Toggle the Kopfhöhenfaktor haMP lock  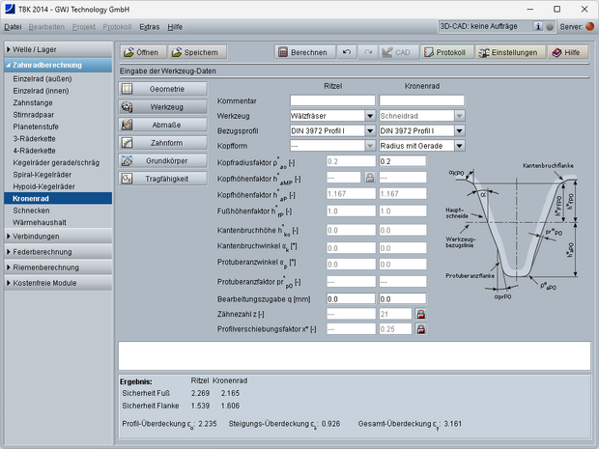click(x=368, y=178)
